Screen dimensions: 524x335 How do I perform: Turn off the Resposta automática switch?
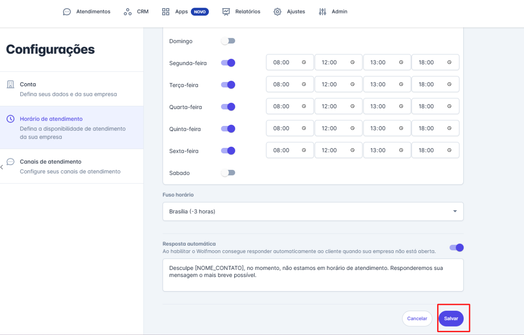point(456,248)
